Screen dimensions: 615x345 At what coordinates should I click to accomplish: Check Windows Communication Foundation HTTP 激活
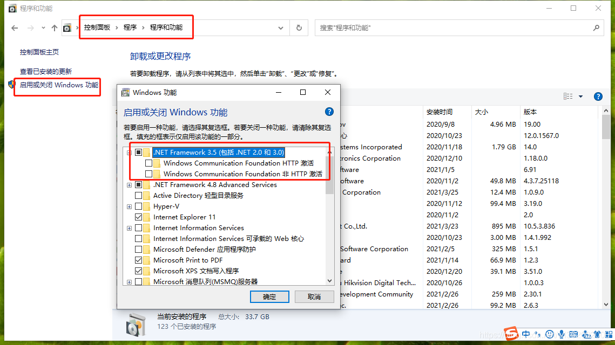point(148,163)
